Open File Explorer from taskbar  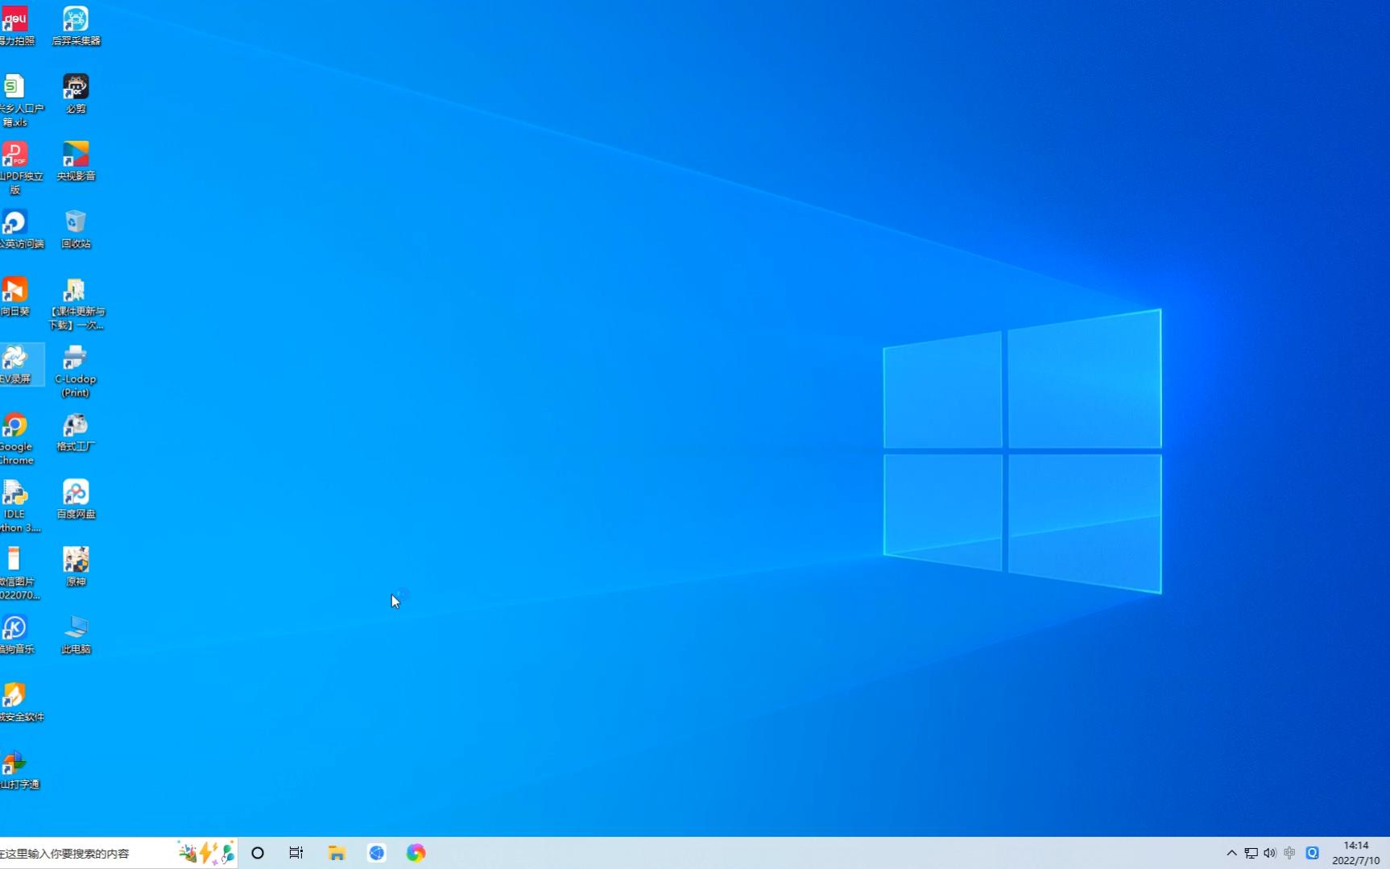pyautogui.click(x=337, y=853)
